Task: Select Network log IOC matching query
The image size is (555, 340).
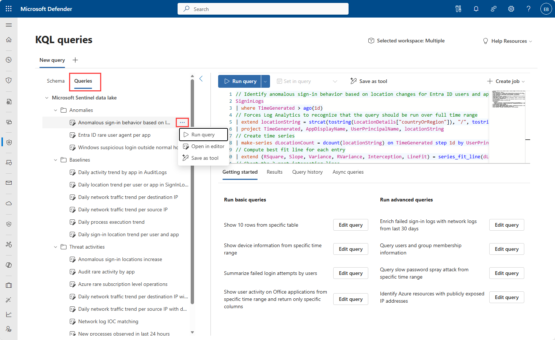Action: [x=108, y=322]
